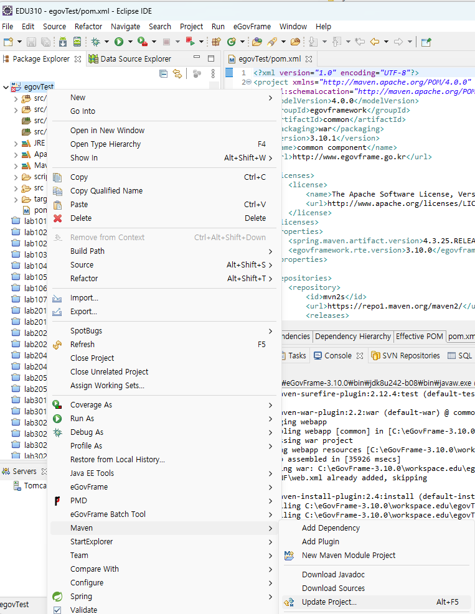
Task: Open the Debug toolbar dropdown arrow
Action: 106,42
